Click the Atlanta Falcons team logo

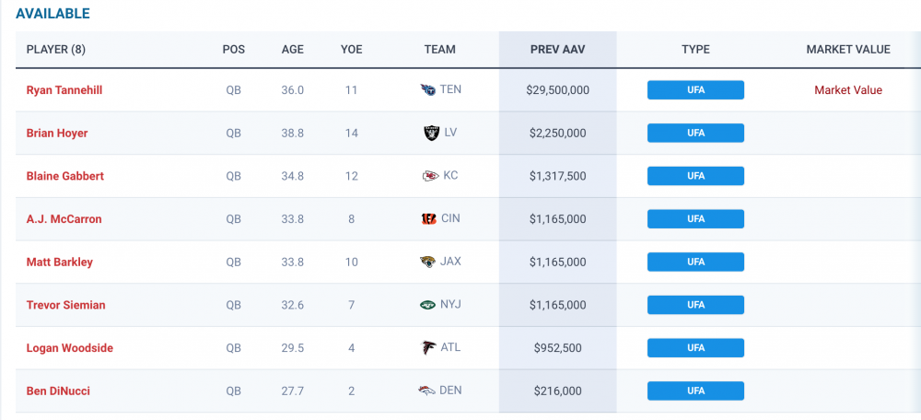pyautogui.click(x=427, y=348)
